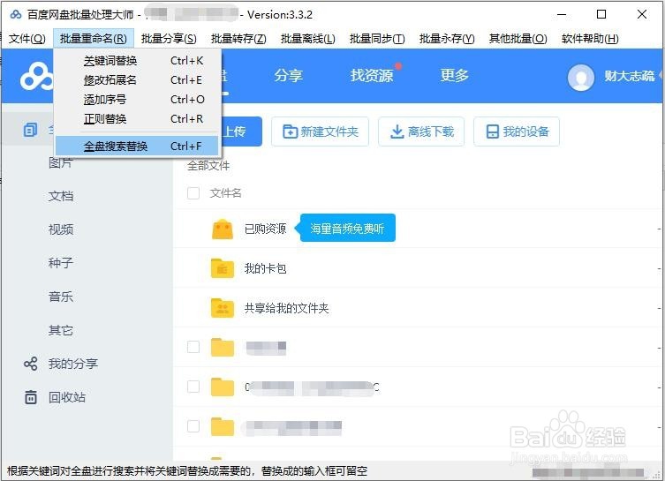The image size is (665, 481).
Task: Click the 我的分享 share icon in sidebar
Action: pyautogui.click(x=31, y=364)
